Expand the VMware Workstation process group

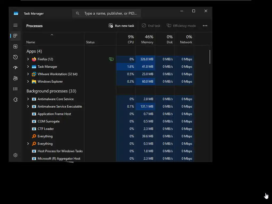28,74
